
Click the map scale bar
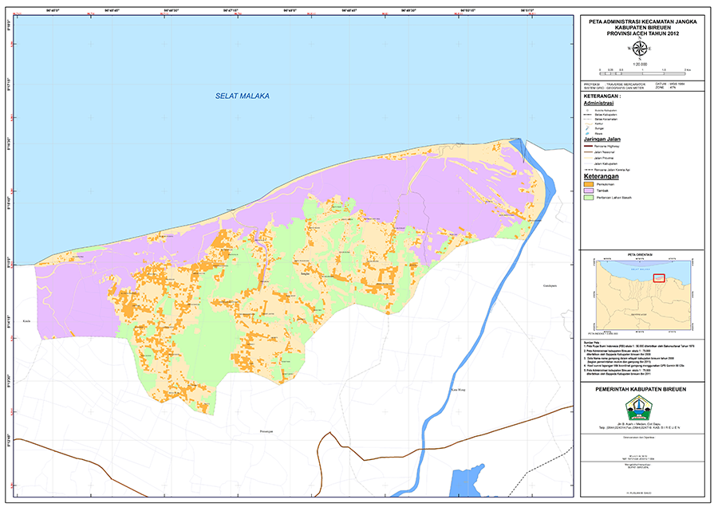coord(640,72)
